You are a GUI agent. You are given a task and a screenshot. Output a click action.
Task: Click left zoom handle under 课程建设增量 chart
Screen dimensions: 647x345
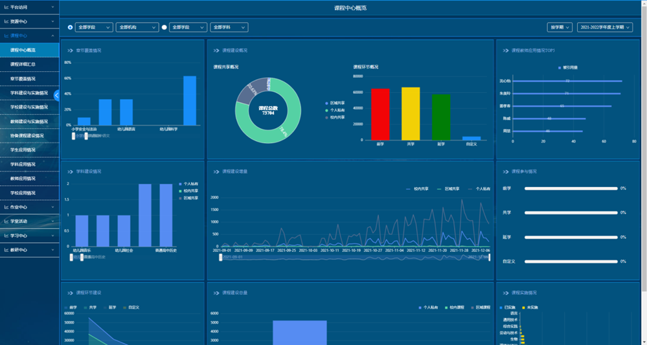pos(221,258)
